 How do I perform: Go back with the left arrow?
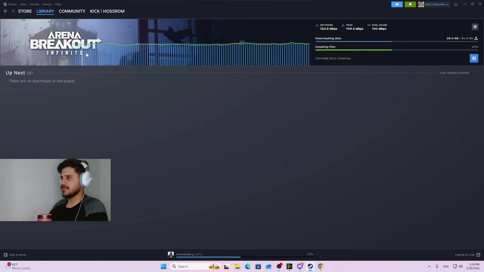(5, 11)
